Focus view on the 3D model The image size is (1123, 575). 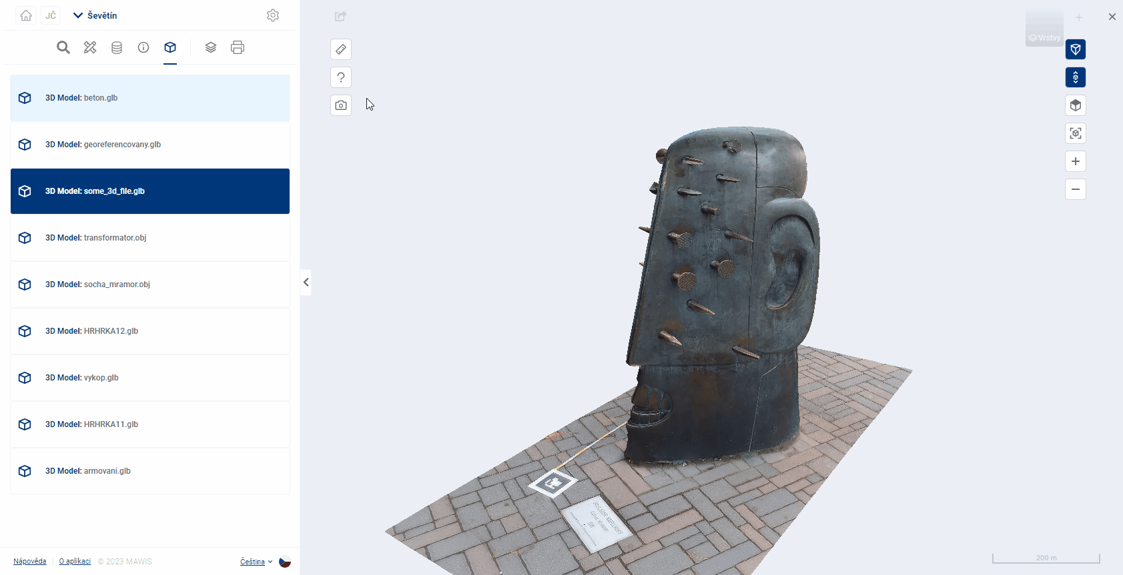tap(1076, 133)
